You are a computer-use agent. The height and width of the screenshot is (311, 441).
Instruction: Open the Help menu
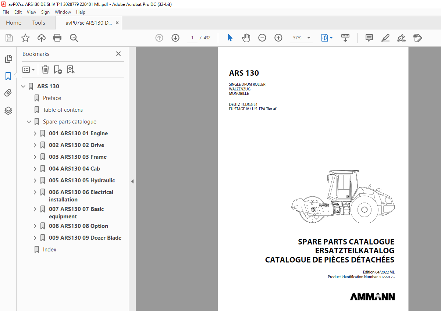81,12
